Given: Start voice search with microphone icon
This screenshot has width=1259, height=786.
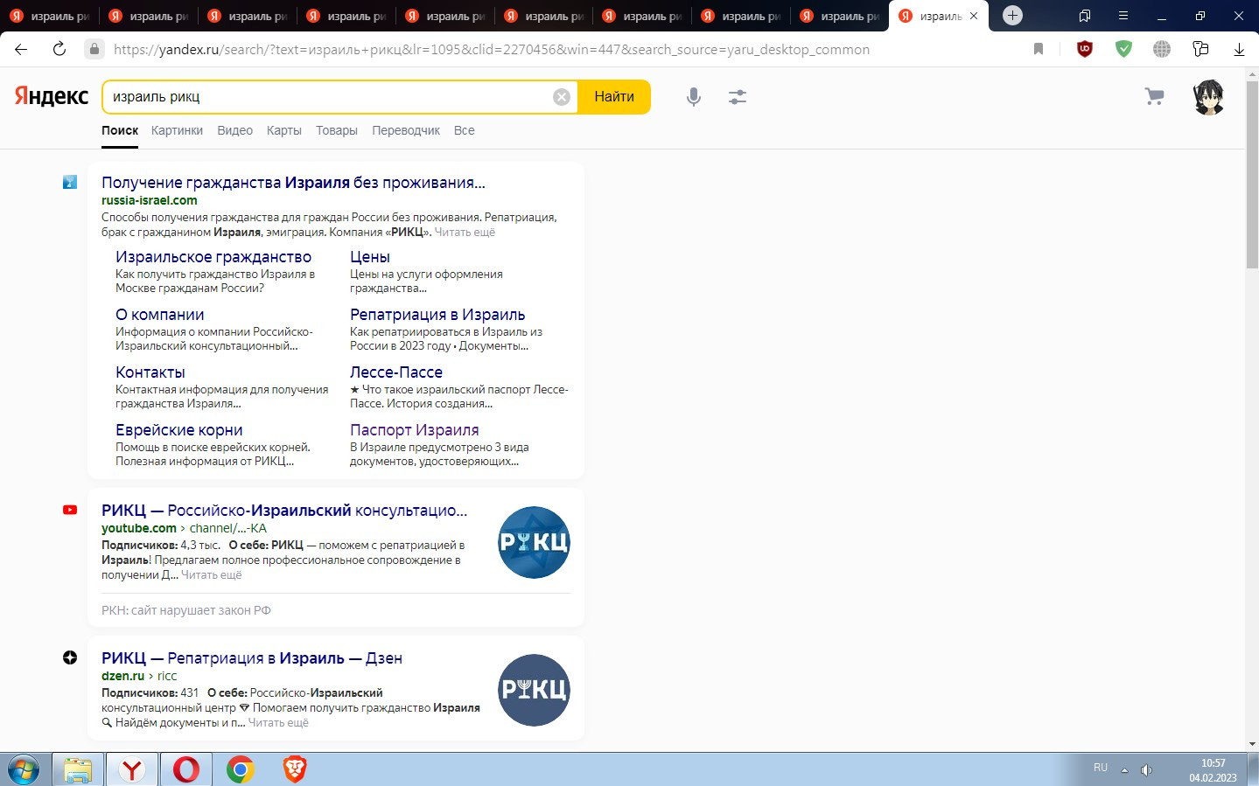Looking at the screenshot, I should (694, 97).
